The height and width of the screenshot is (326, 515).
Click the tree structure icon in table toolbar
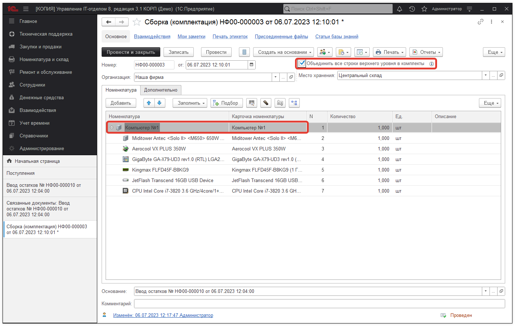tap(294, 103)
